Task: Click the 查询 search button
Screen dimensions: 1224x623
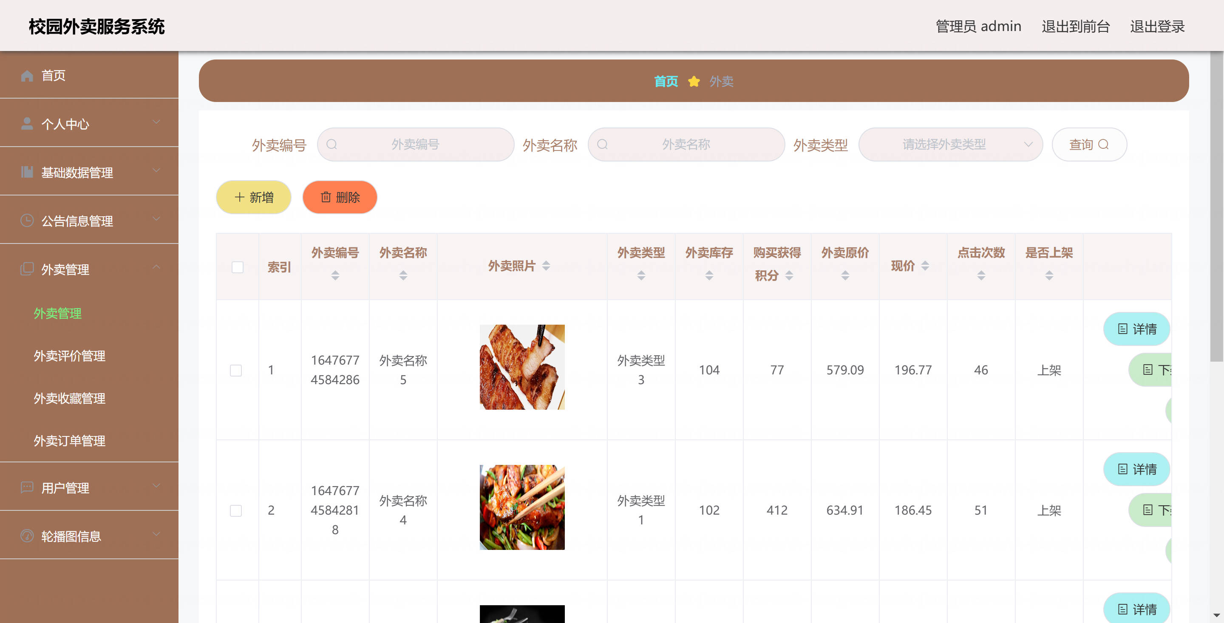Action: point(1089,144)
